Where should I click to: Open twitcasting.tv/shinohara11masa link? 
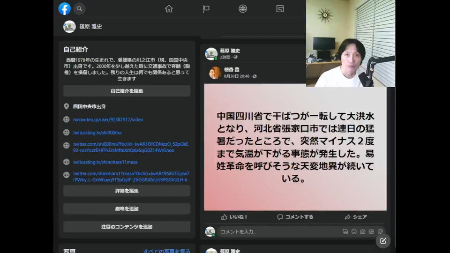pyautogui.click(x=105, y=162)
